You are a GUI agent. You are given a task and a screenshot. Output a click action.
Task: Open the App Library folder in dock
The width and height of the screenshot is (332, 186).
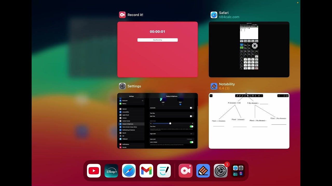pyautogui.click(x=238, y=171)
